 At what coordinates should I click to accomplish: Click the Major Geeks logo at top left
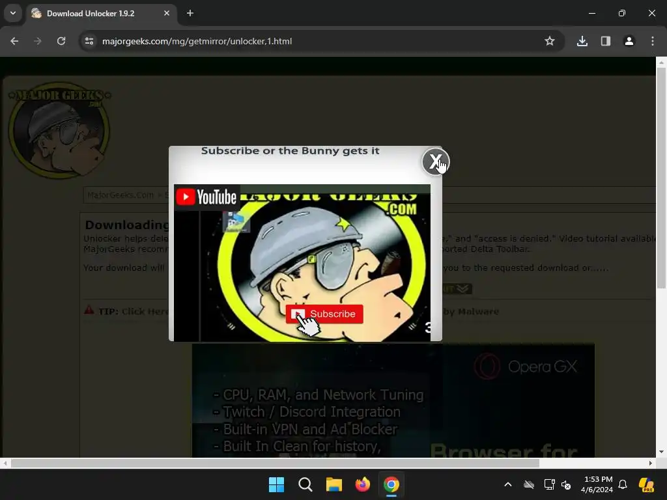click(x=59, y=130)
